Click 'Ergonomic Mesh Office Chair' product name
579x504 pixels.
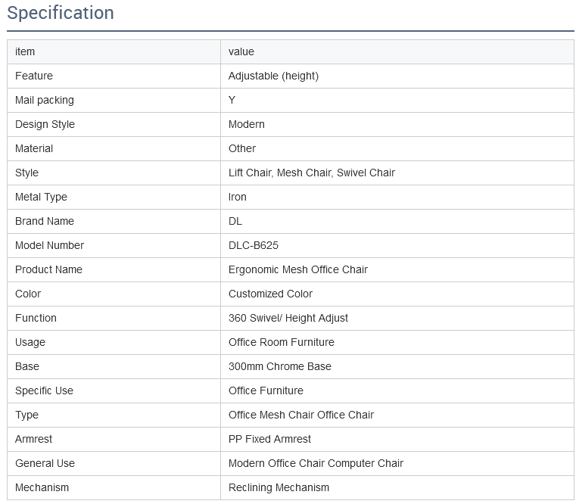[x=298, y=269]
